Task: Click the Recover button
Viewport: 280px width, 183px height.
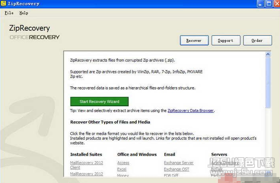Action: pyautogui.click(x=194, y=40)
